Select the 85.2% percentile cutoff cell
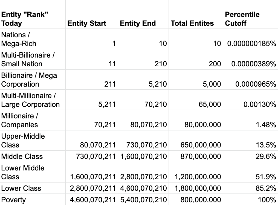This screenshot has width=278, height=205. pyautogui.click(x=266, y=188)
